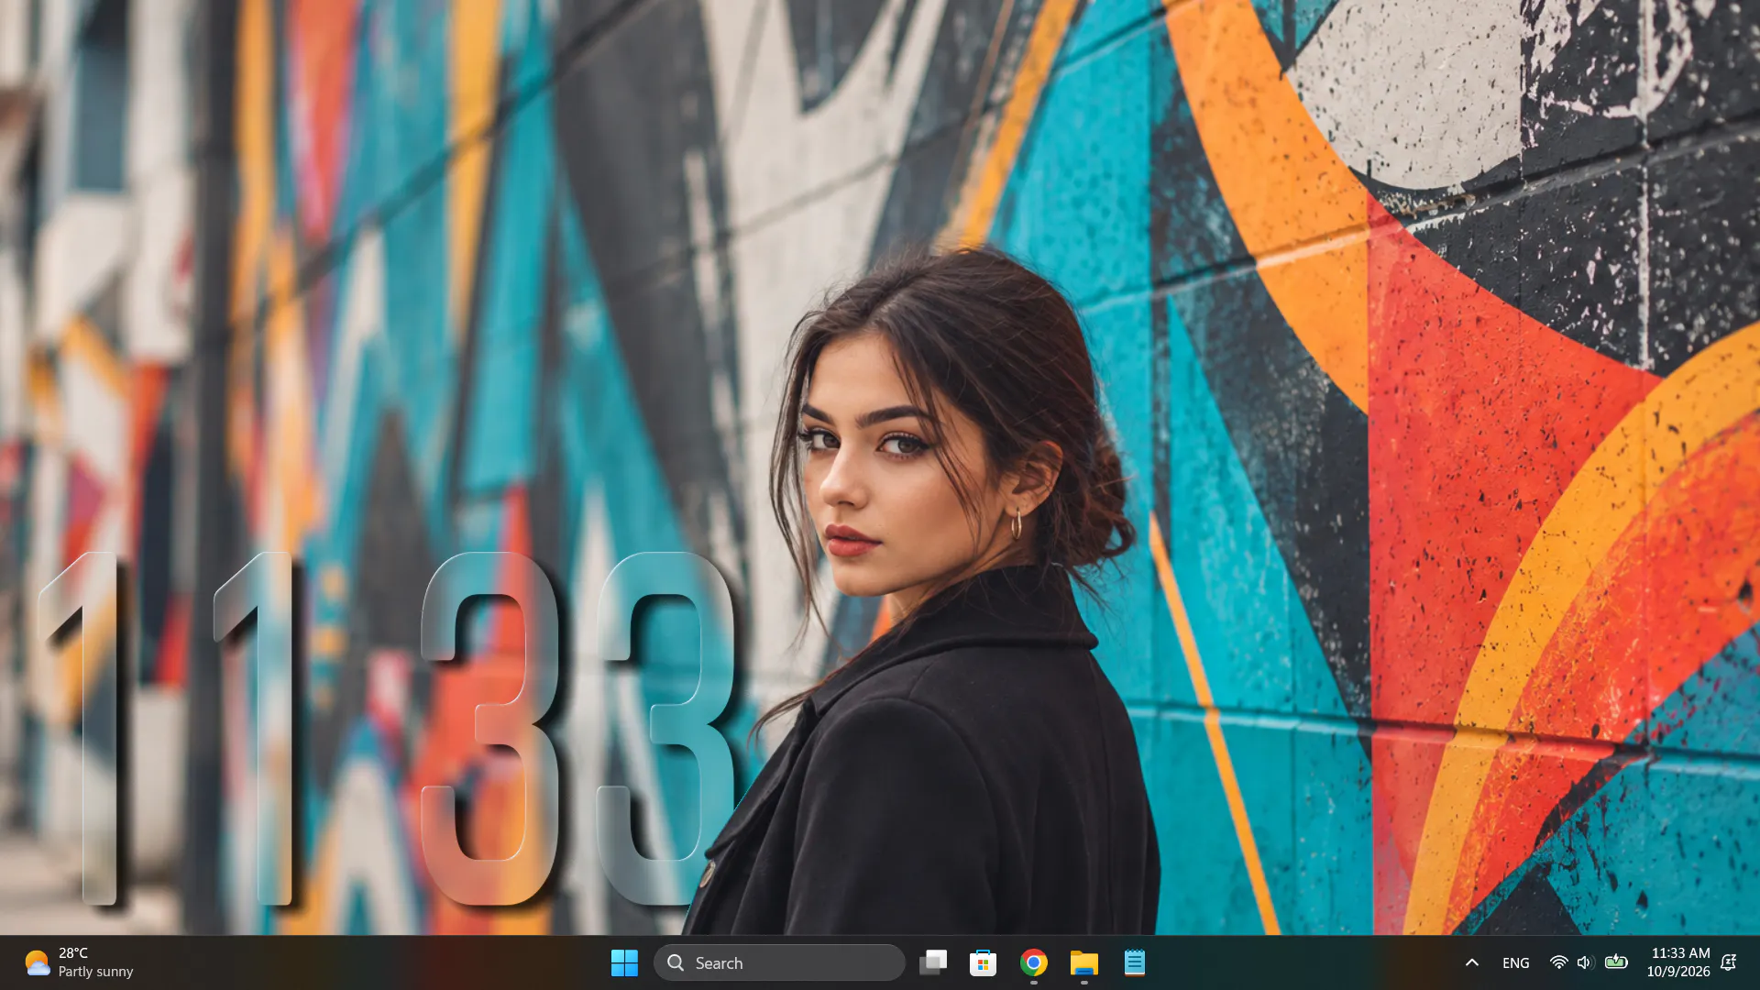Open Task View from the taskbar
Screen dimensions: 1760x990
[x=933, y=962]
